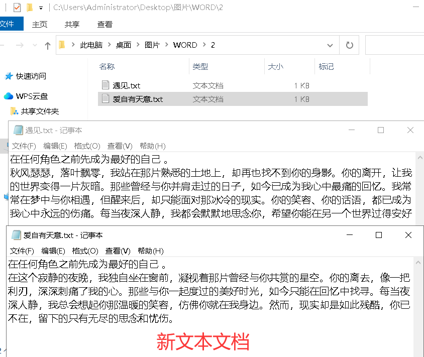Go forward with the forward arrow
Screen dimensions: 424x357
(20, 45)
